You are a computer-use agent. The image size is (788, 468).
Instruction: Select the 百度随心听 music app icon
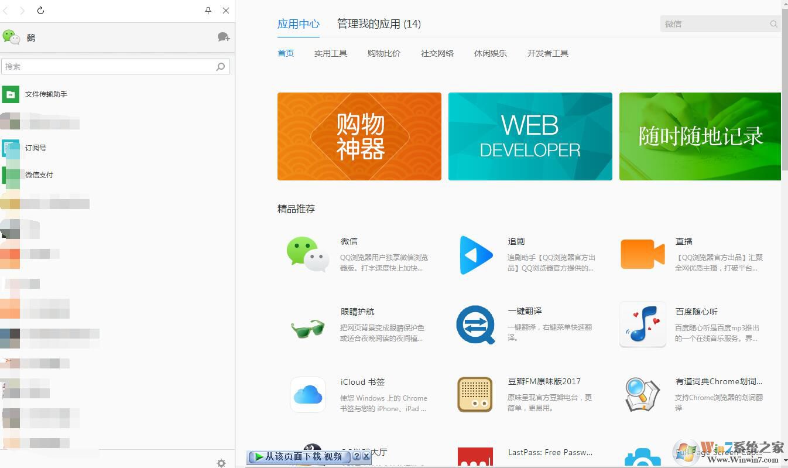(642, 324)
